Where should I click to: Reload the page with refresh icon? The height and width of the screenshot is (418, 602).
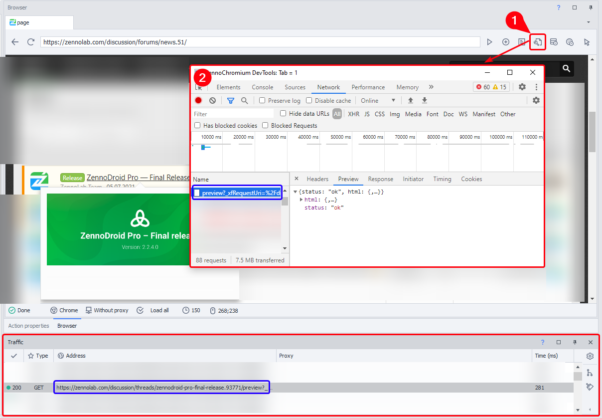pyautogui.click(x=31, y=42)
